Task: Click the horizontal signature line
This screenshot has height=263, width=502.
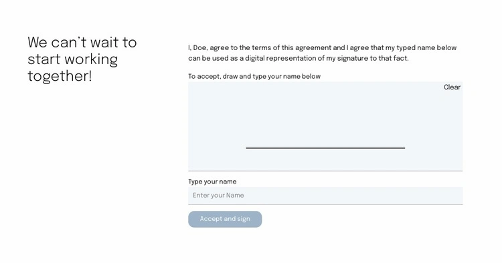Action: [x=325, y=148]
